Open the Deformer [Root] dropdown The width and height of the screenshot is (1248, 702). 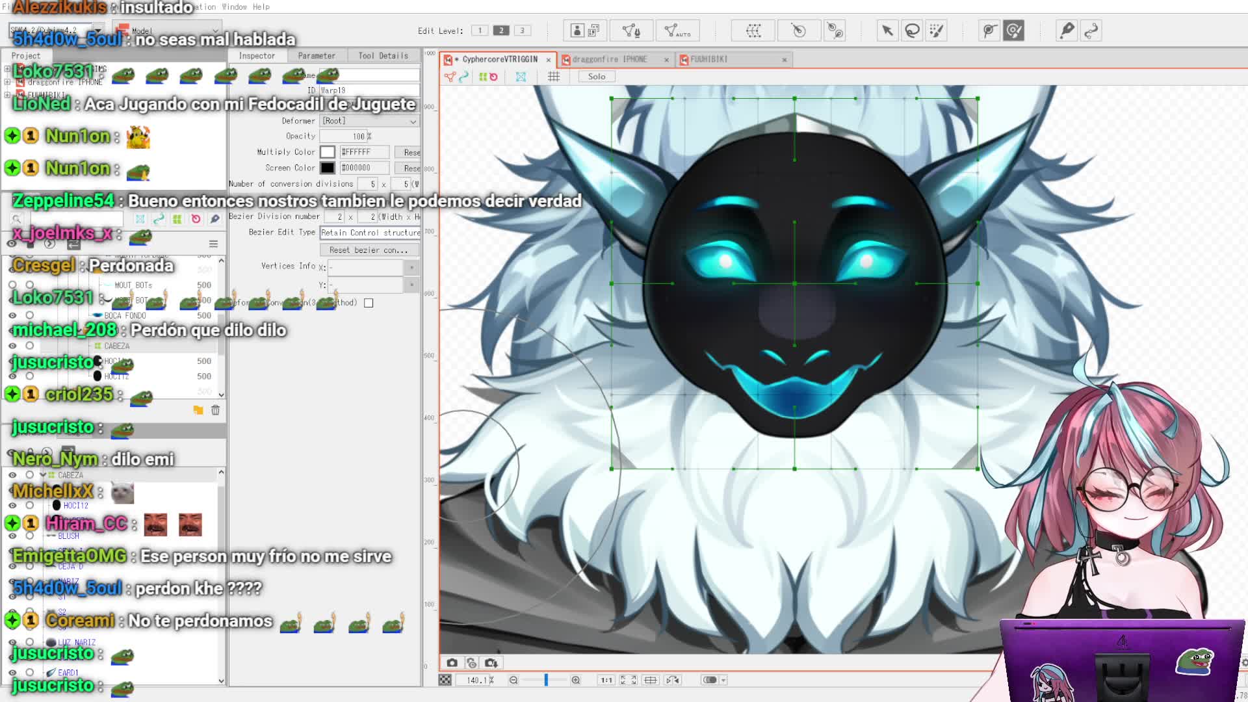point(369,121)
